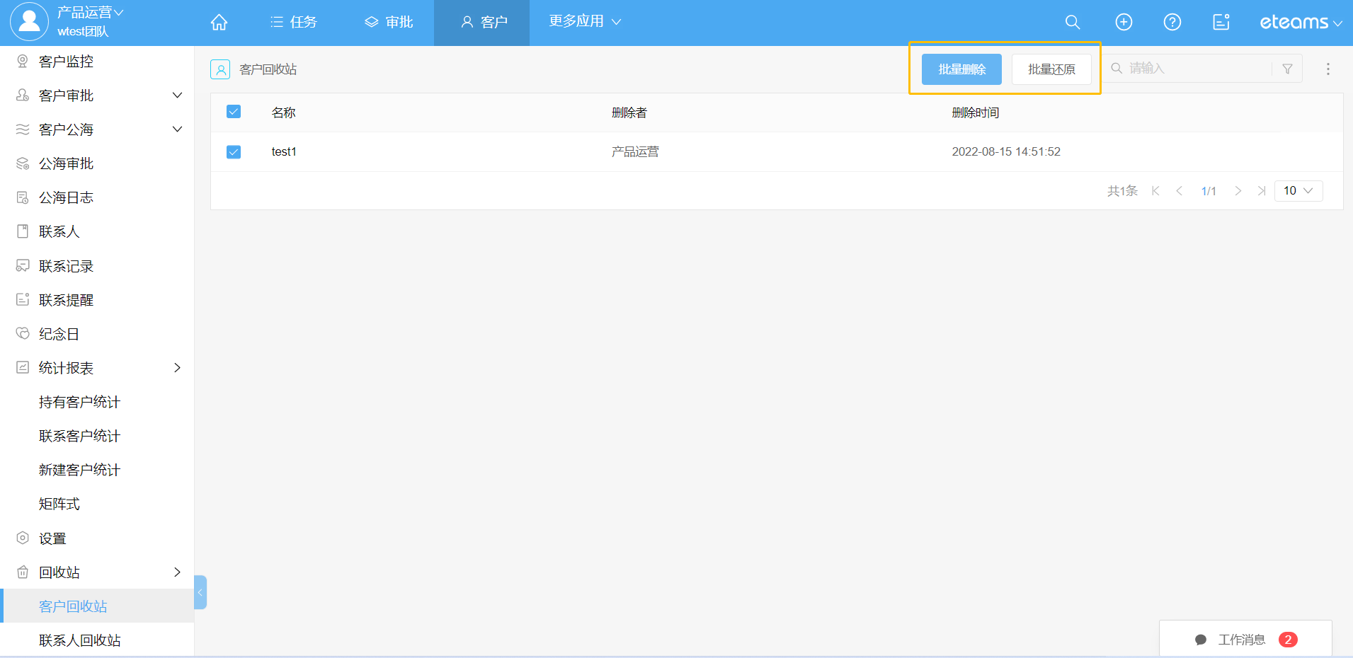Click the user avatar icon
Viewport: 1353px width, 658px height.
click(x=29, y=21)
